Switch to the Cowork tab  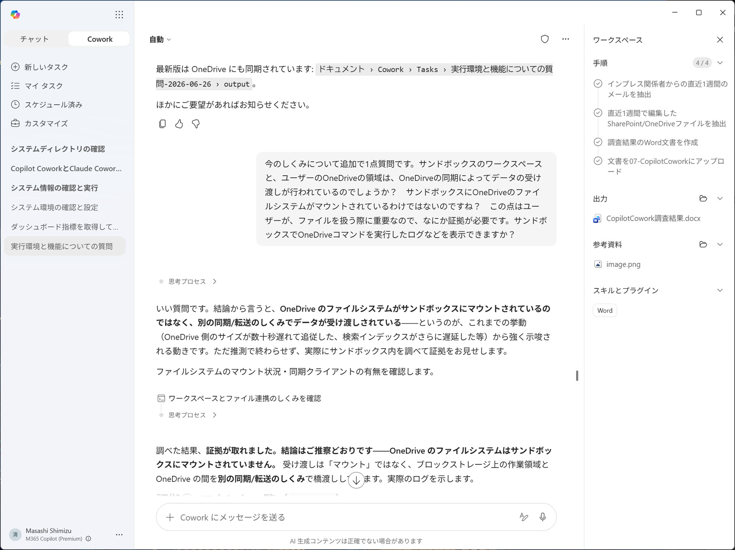point(100,39)
